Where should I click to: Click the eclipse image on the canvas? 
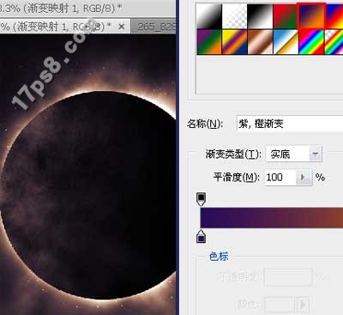[x=87, y=174]
